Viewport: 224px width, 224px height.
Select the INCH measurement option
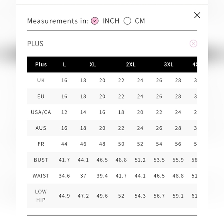click(95, 21)
